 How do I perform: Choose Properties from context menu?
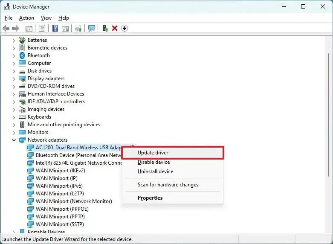point(173,198)
